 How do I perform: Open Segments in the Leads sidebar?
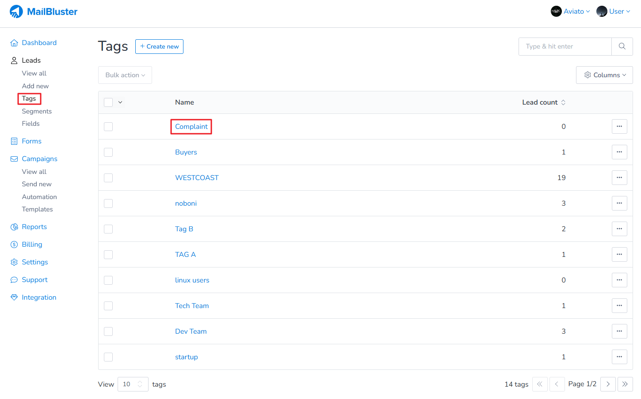[37, 111]
